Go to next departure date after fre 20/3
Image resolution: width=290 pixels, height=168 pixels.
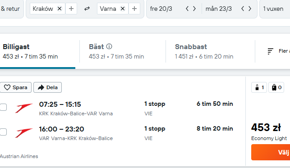[x=194, y=9]
